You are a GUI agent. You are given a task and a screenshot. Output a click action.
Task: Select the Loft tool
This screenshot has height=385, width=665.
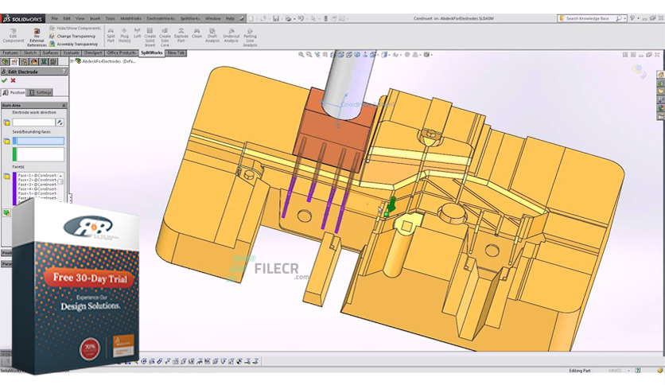[137, 33]
